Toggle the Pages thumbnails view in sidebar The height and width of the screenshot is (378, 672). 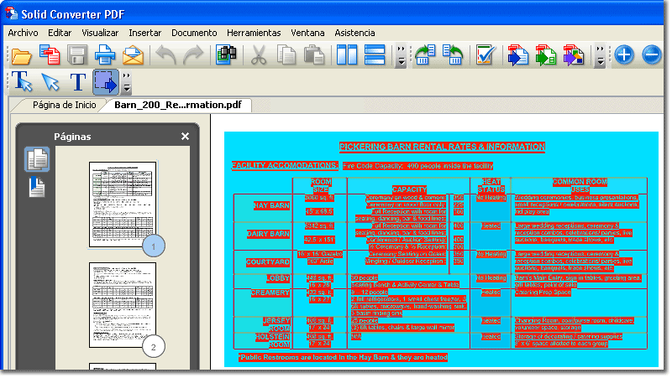click(37, 159)
